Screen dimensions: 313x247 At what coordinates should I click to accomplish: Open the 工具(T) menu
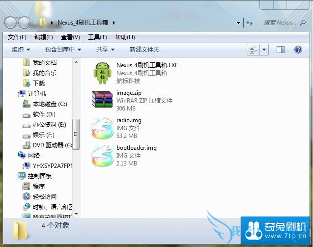pyautogui.click(x=97, y=37)
